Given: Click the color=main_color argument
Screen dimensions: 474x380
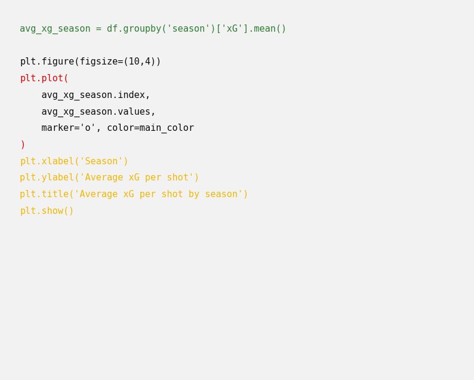Looking at the screenshot, I should click(x=150, y=128).
